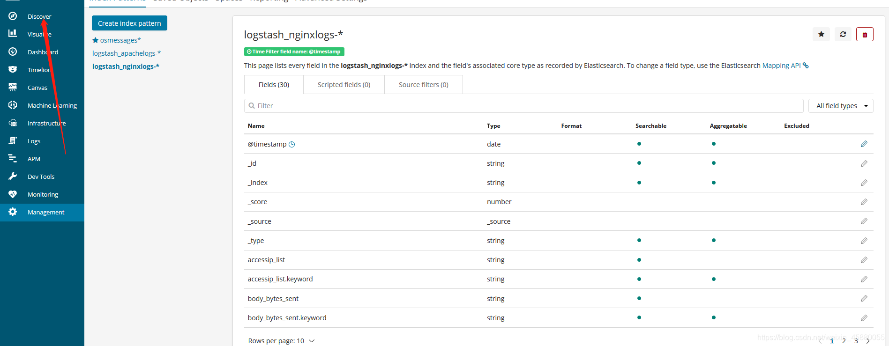
Task: Edit body_bytes_sent.keyword field pencil icon
Action: click(864, 318)
